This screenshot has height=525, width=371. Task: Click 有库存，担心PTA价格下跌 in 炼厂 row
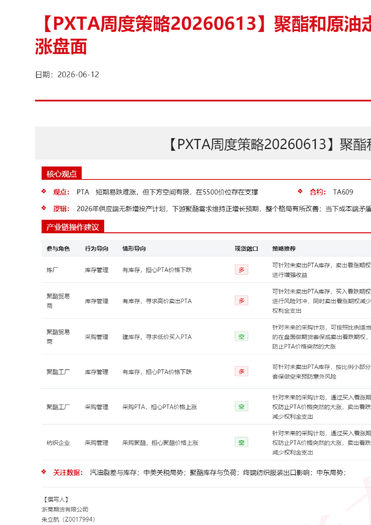coord(157,270)
